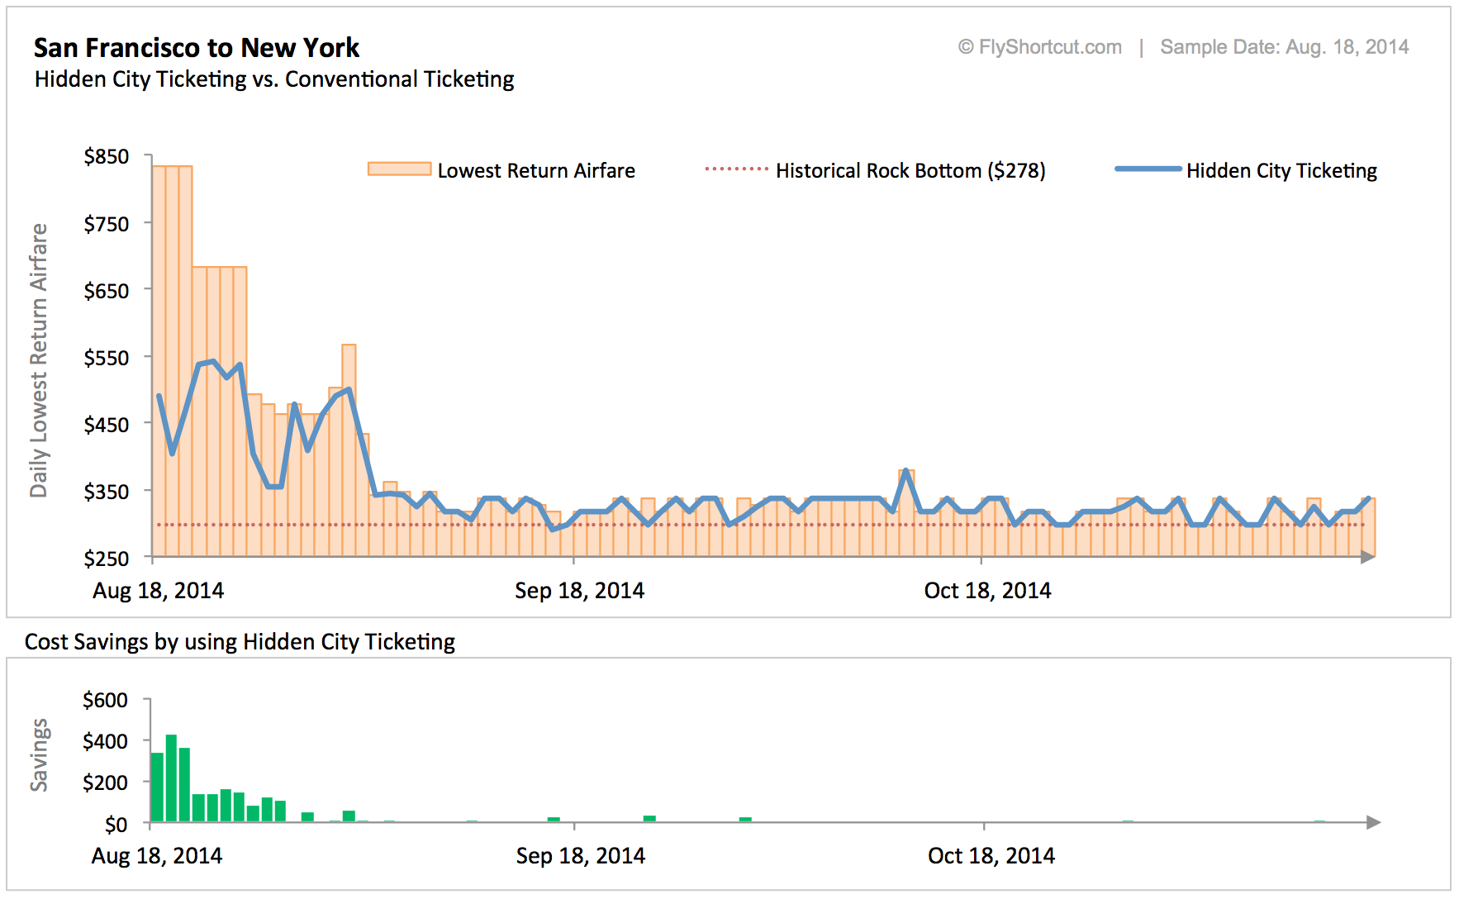1459x899 pixels.
Task: Click the '$650' axis label
Action: click(107, 291)
